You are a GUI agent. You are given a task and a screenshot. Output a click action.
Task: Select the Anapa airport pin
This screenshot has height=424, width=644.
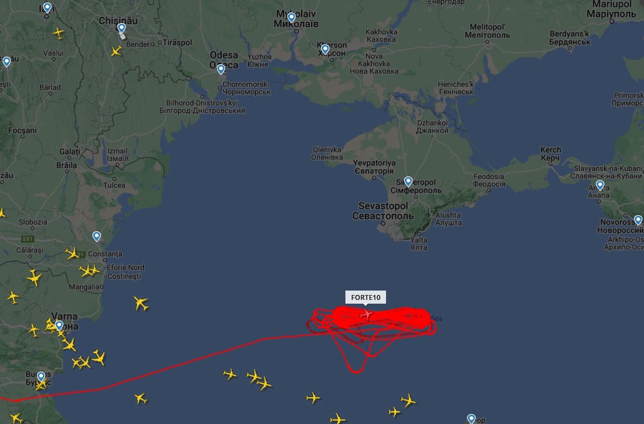pyautogui.click(x=600, y=186)
